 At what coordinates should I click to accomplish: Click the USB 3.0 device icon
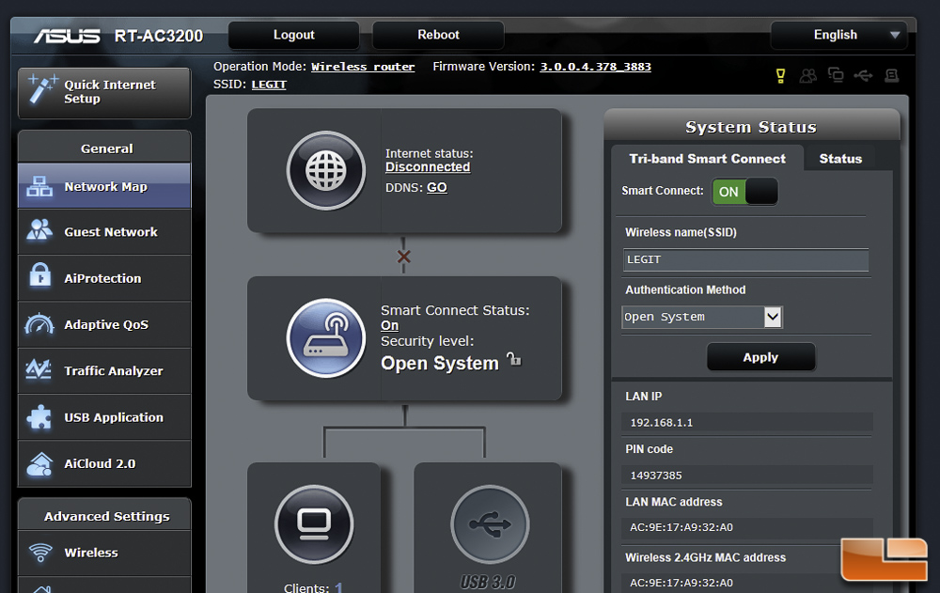490,524
